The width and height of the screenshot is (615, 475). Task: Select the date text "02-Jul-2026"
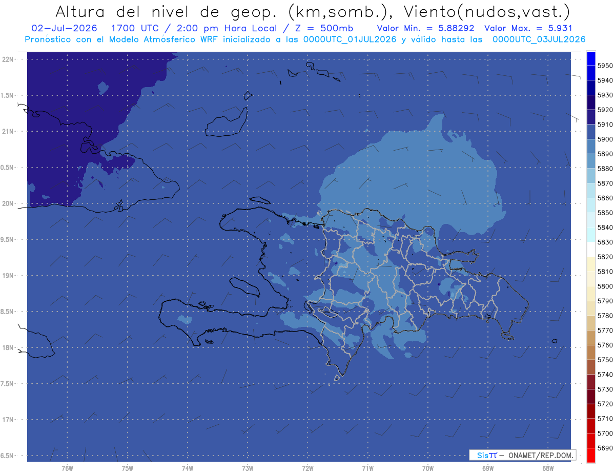click(x=64, y=28)
